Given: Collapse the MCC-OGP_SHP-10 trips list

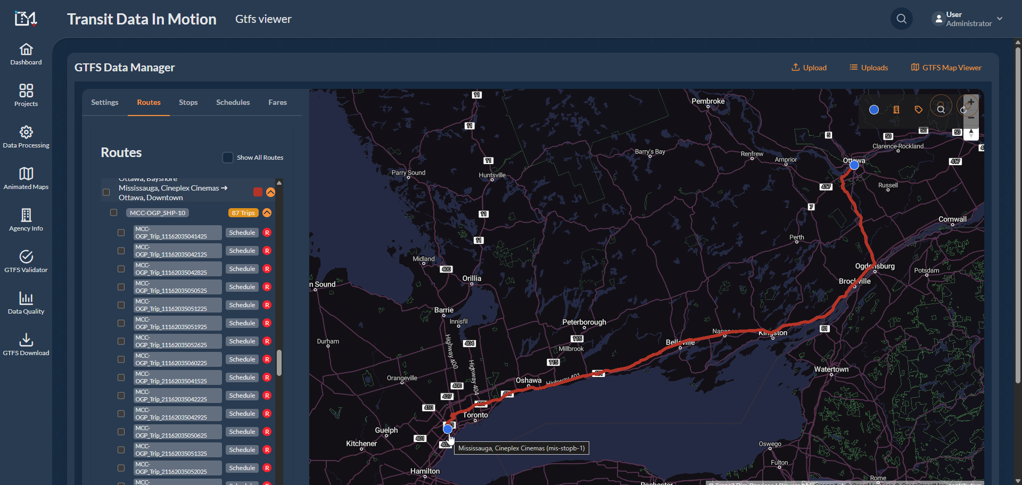Looking at the screenshot, I should pyautogui.click(x=267, y=212).
